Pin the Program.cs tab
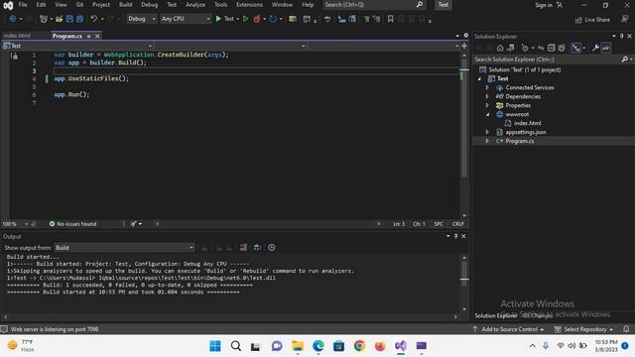The height and width of the screenshot is (357, 635). [88, 36]
